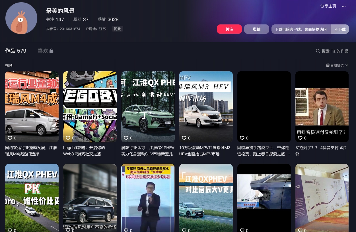Screen dimensions: 356x232
Task: Open the 农夫山泉 speaker video thumbnail
Action: click(x=148, y=198)
